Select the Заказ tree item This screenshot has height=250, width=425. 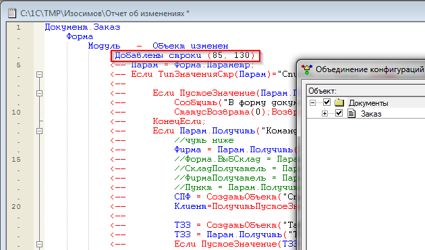point(371,114)
